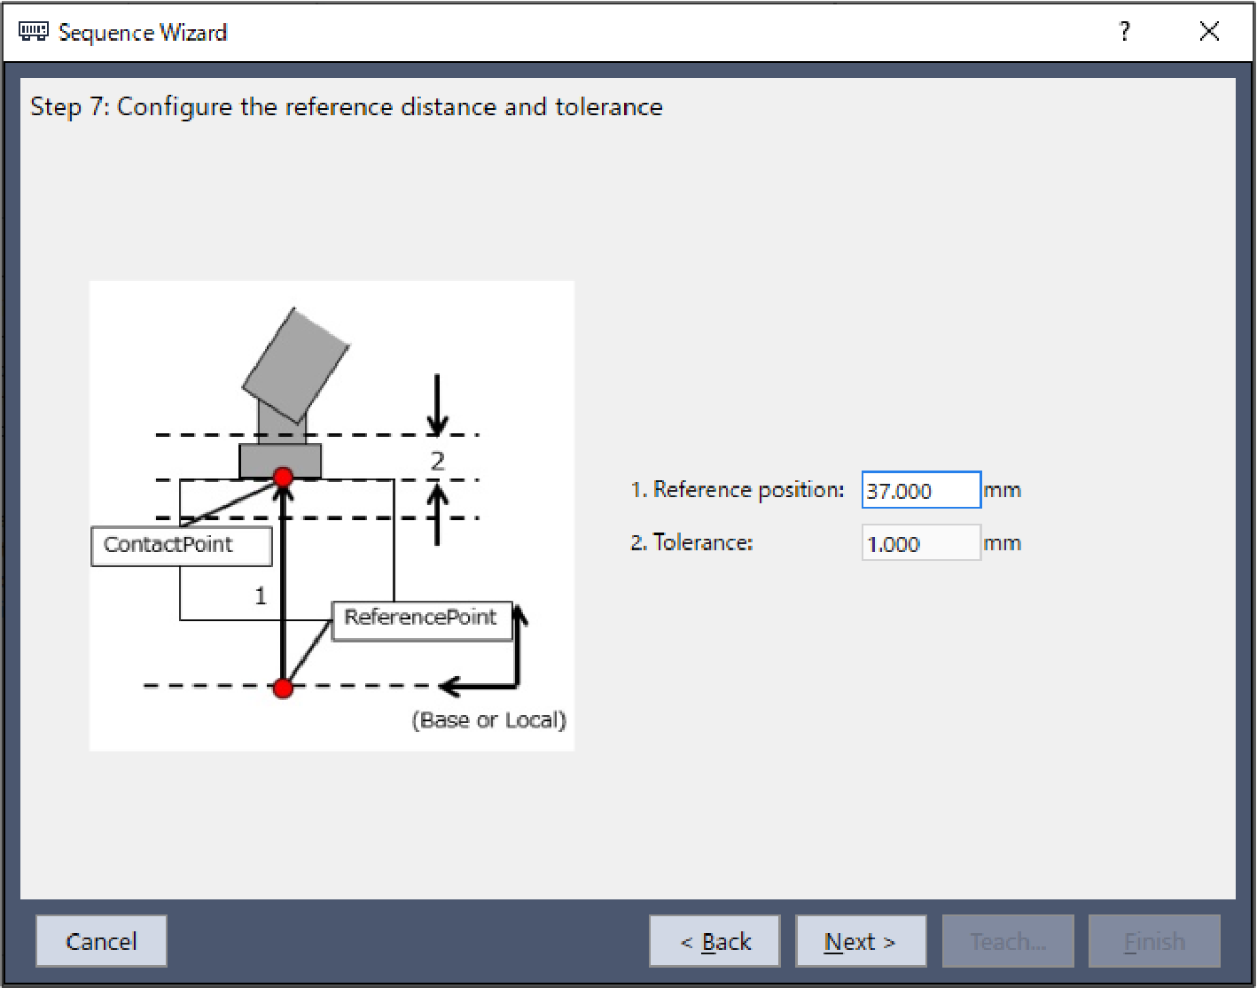This screenshot has height=988, width=1257.
Task: Click the number 2 tolerance marker in the diagram
Action: click(437, 461)
